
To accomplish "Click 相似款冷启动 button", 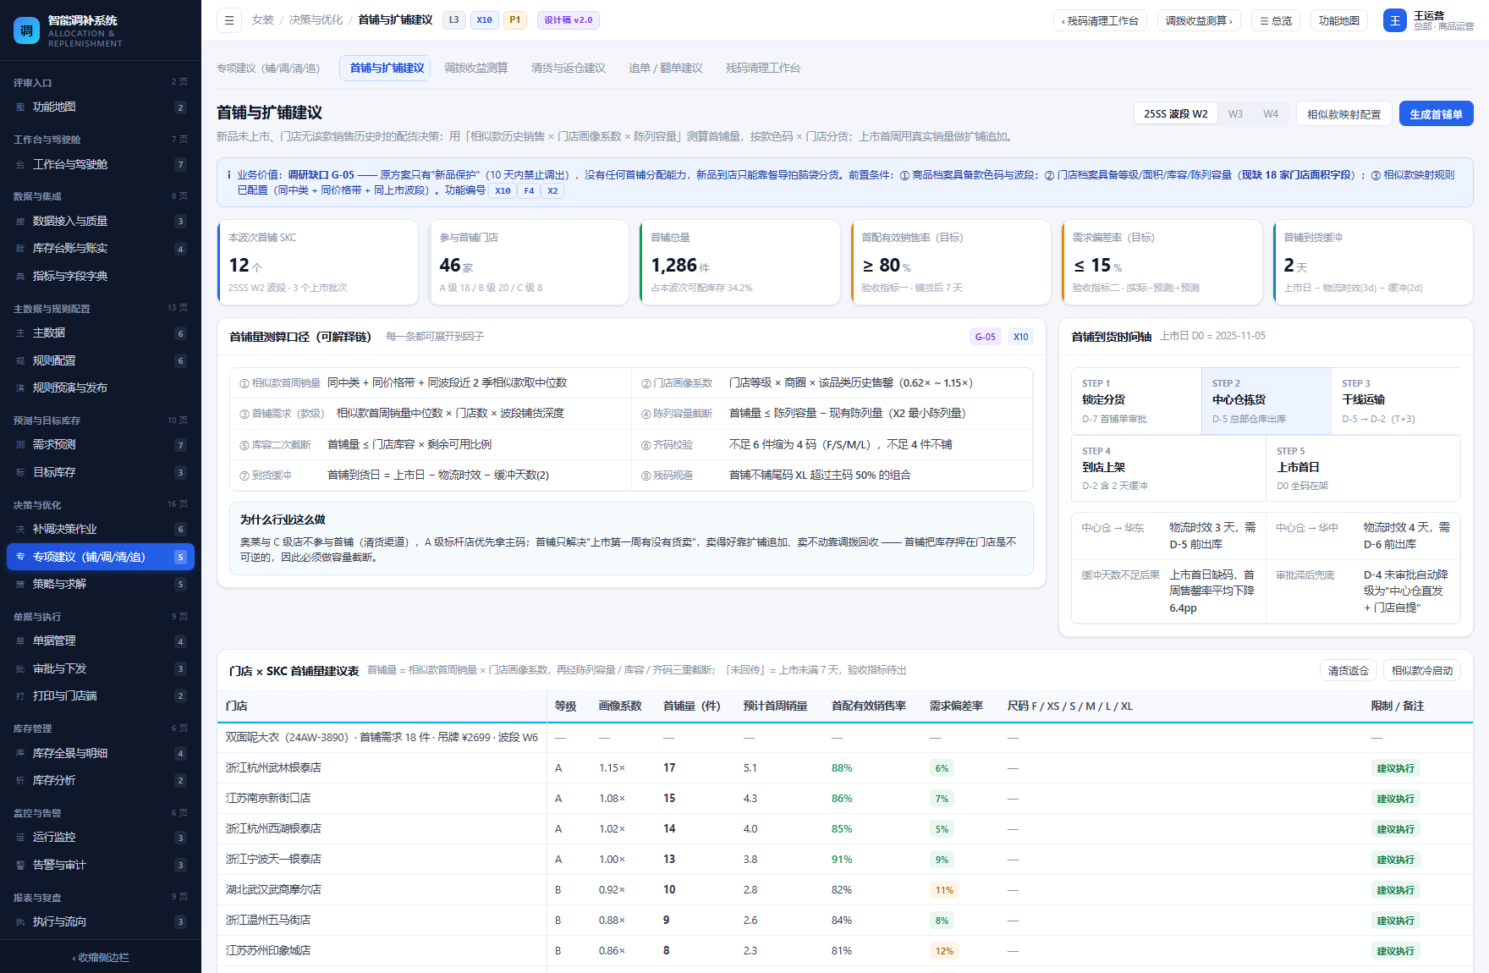I will click(1422, 671).
